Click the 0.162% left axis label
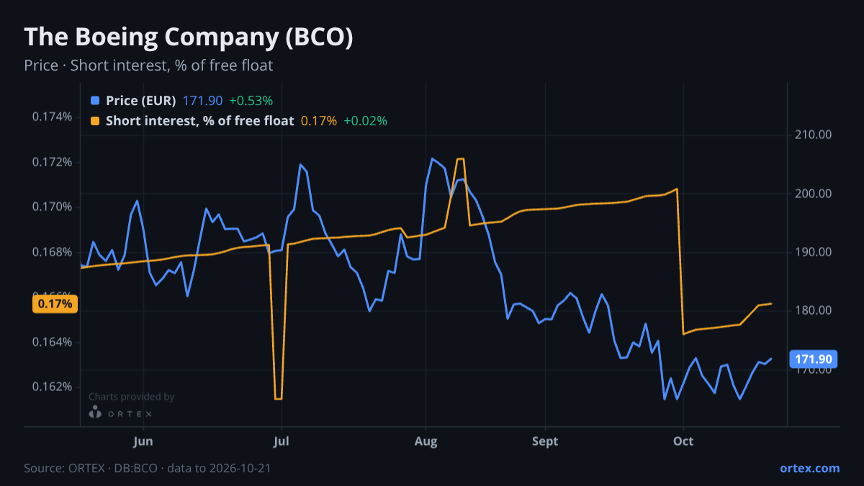Viewport: 864px width, 486px height. pos(53,387)
